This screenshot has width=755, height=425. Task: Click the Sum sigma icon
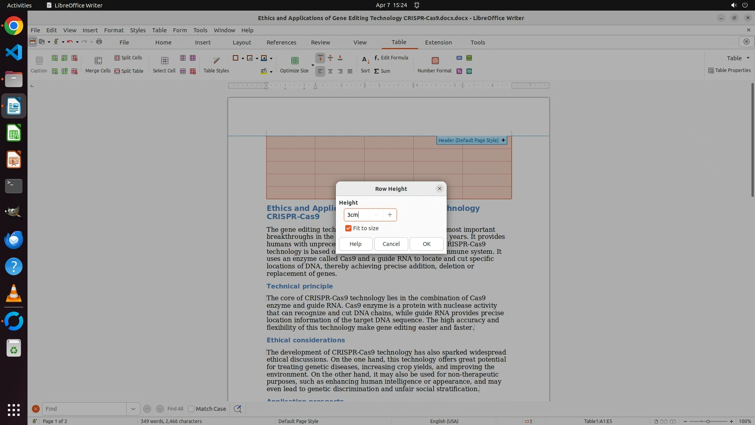coord(376,71)
